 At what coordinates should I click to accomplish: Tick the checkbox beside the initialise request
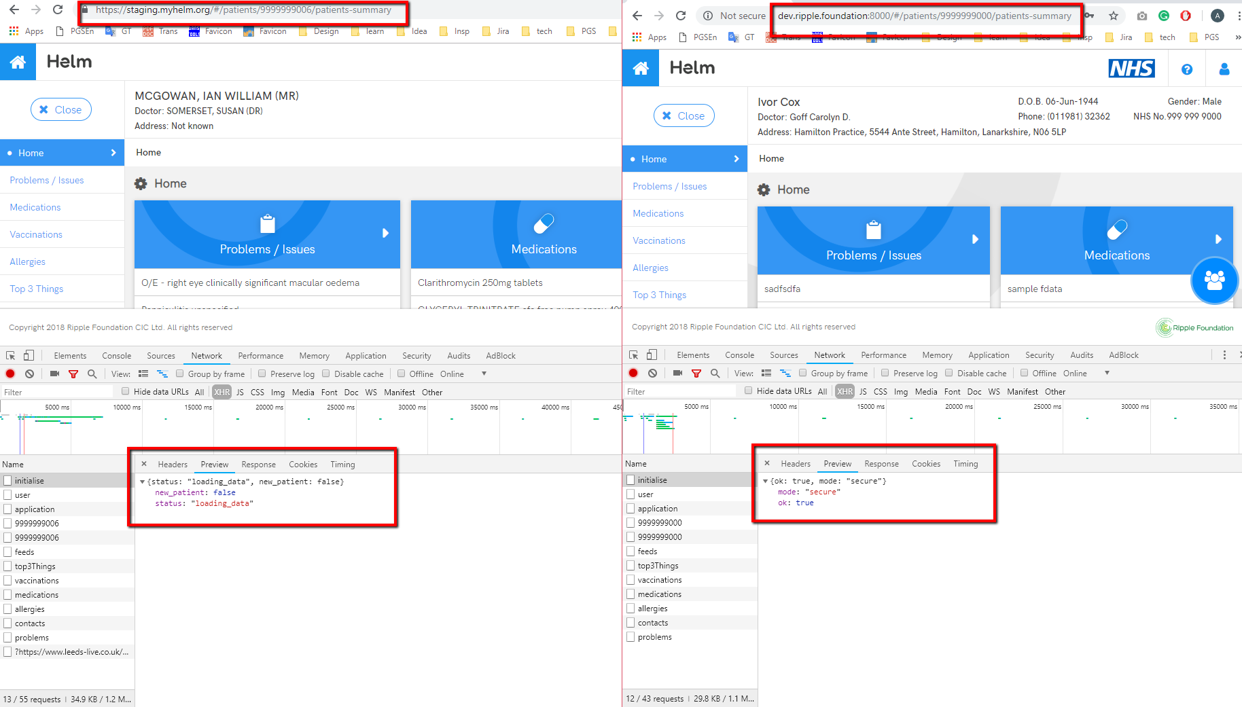pos(7,480)
